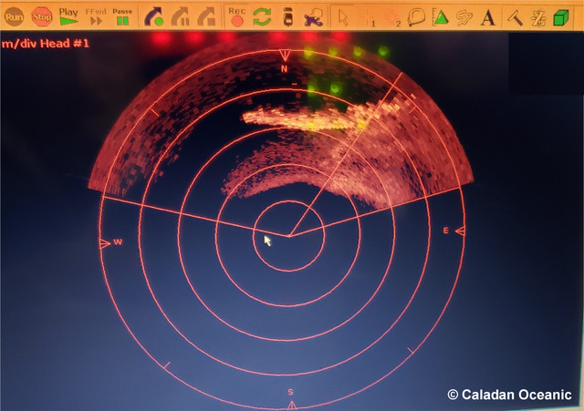584x411 pixels.
Task: Click the E east marker on sonar display
Action: (x=445, y=231)
